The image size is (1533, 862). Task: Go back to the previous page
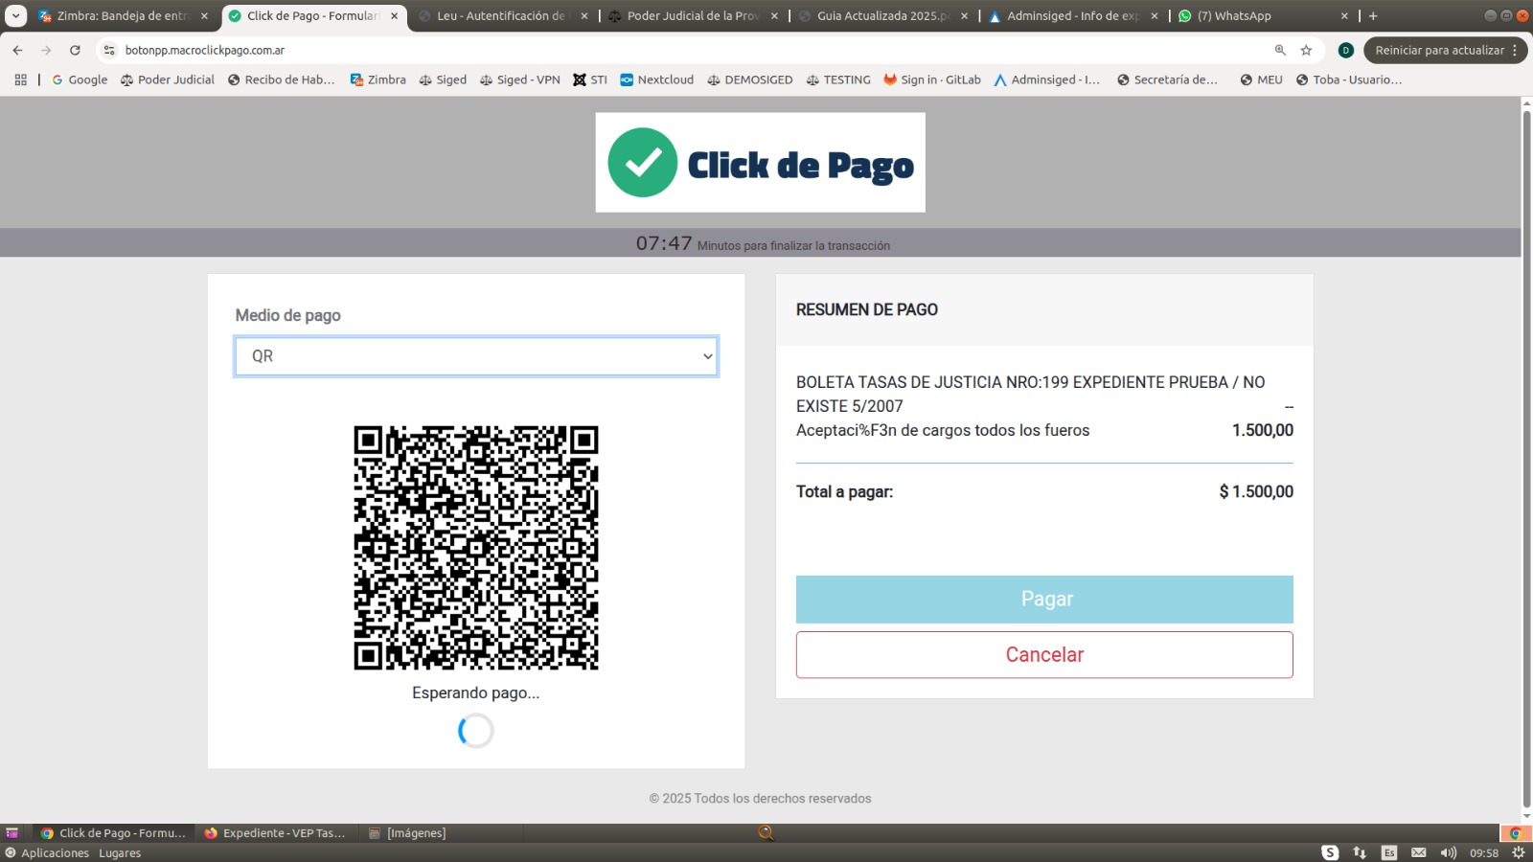coord(17,50)
